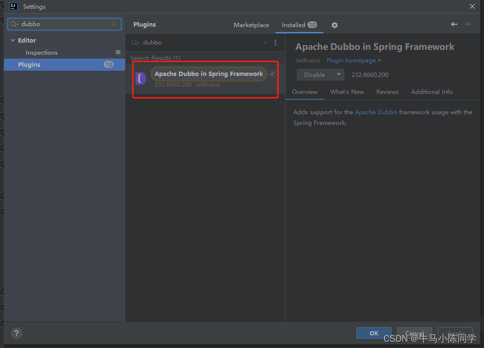Open the Disable button dropdown arrow
This screenshot has width=484, height=348.
click(339, 75)
